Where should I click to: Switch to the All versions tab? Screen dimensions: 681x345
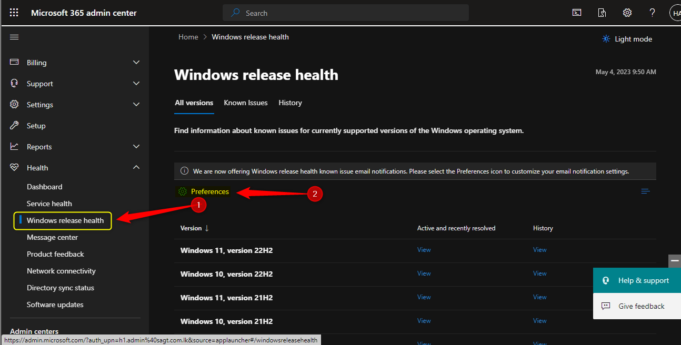194,103
